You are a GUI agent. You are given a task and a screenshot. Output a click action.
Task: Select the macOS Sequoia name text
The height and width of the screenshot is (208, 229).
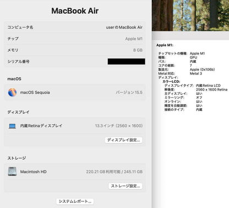[35, 92]
